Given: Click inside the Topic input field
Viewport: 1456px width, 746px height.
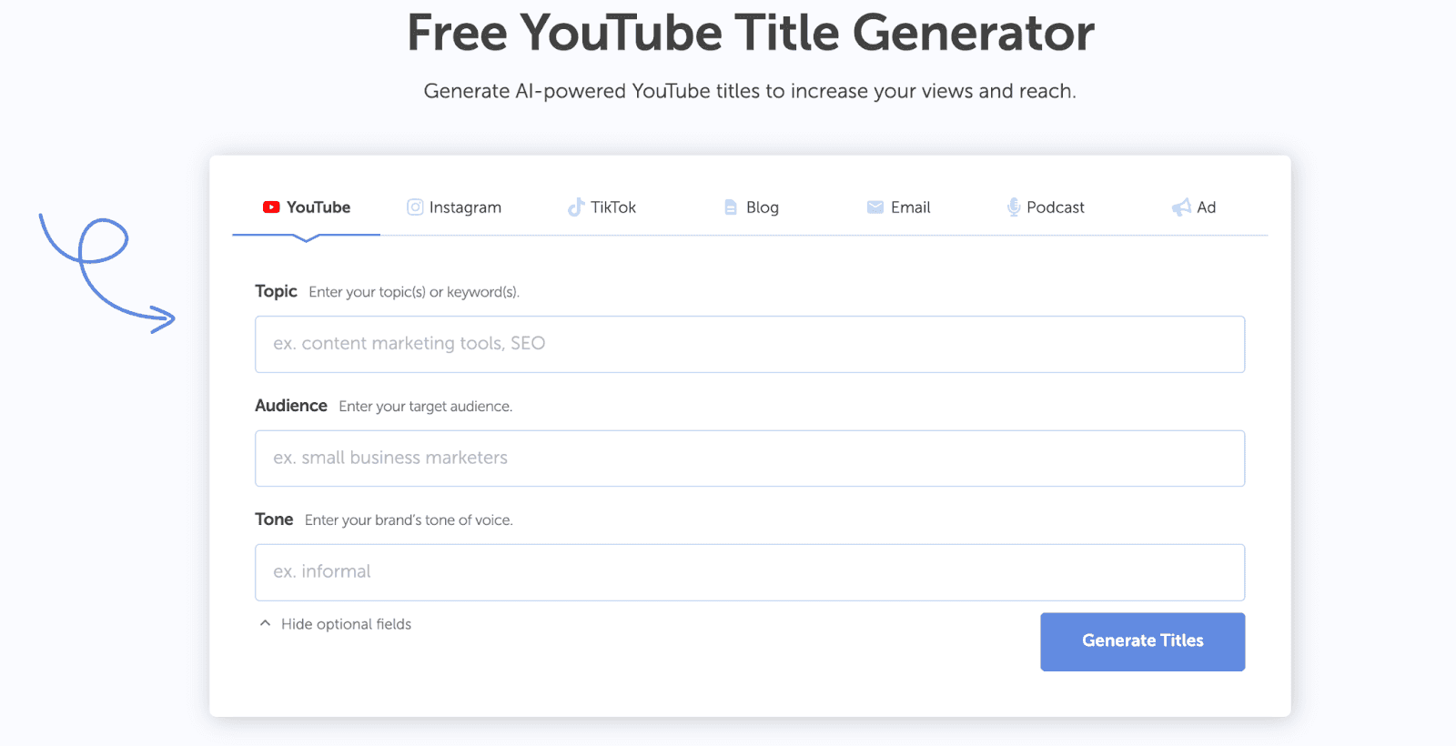Looking at the screenshot, I should click(748, 344).
